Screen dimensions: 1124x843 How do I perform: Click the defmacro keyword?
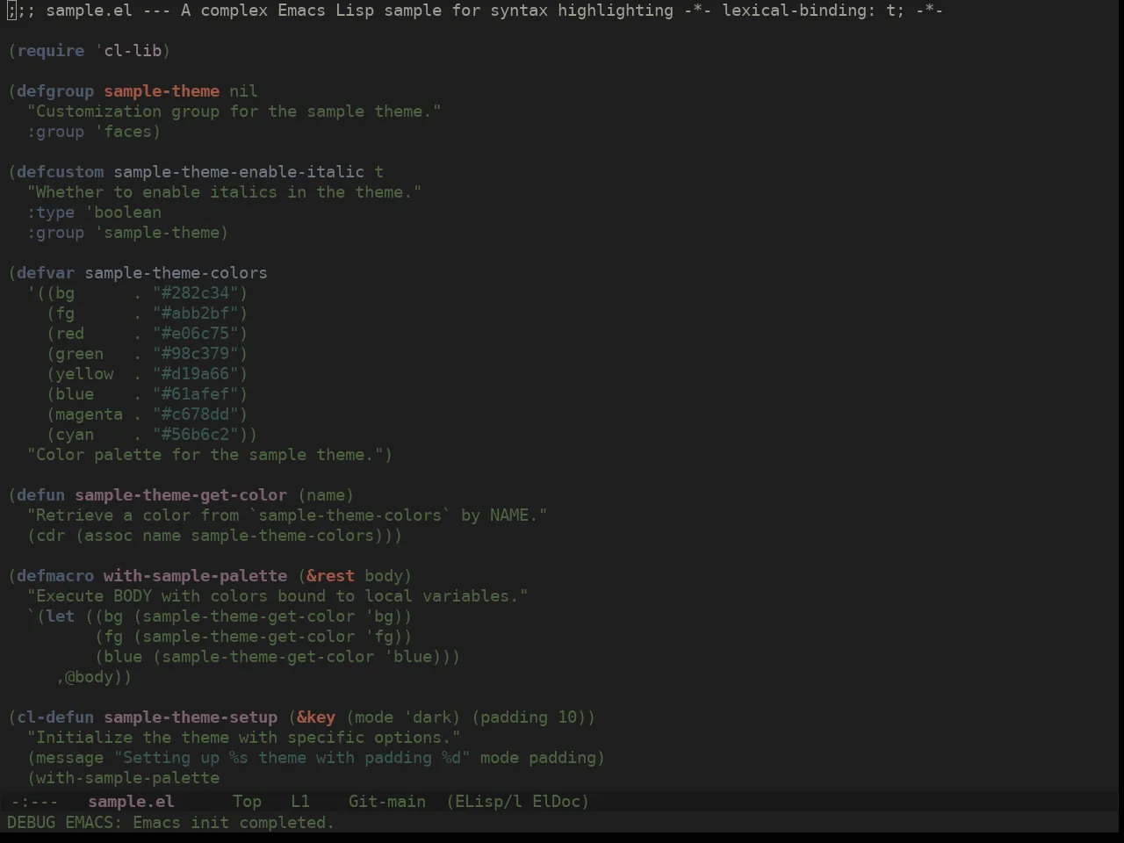55,576
